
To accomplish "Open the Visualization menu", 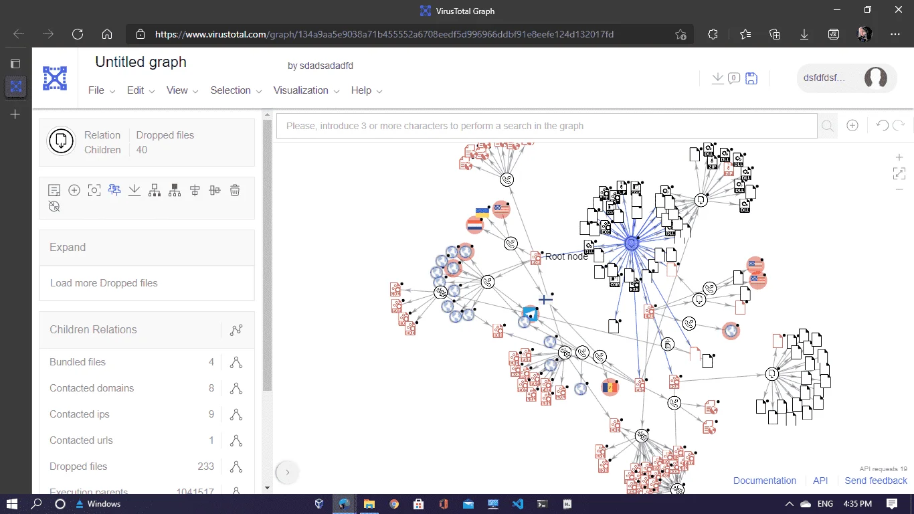I will (306, 90).
